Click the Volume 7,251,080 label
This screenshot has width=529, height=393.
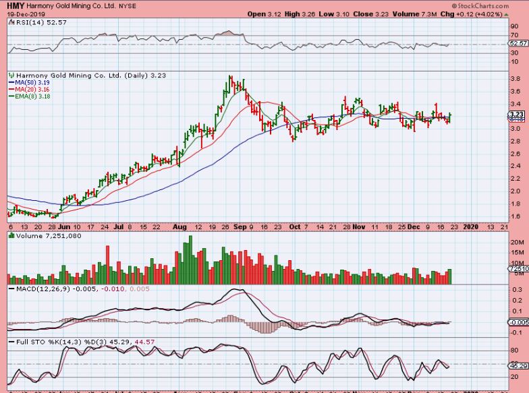click(49, 236)
